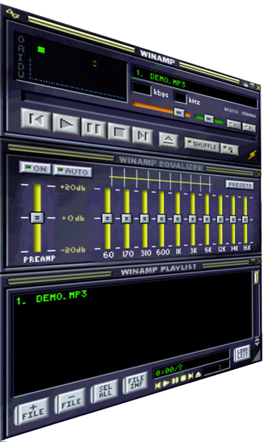Click the 16K band slider handle

click(x=245, y=219)
